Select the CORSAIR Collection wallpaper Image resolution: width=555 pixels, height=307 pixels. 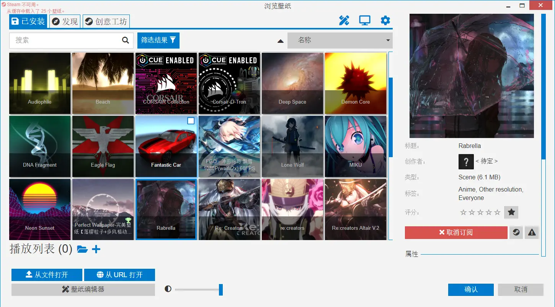click(x=166, y=83)
